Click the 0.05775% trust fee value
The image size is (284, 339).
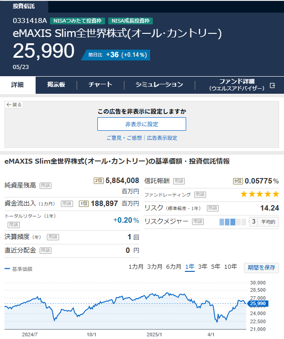[262, 181]
